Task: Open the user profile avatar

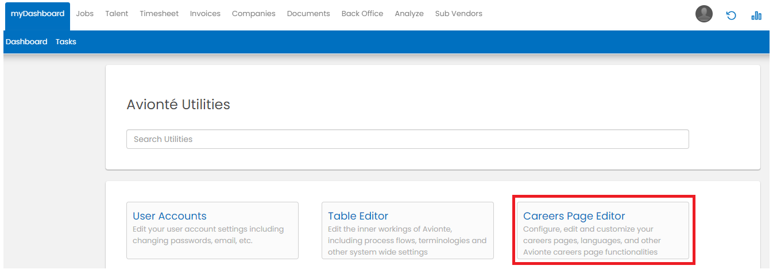Action: pos(704,14)
